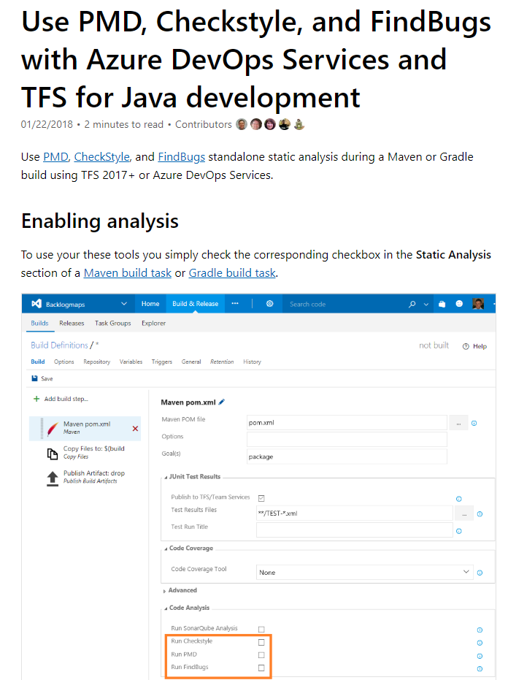
Task: Click the smiley feedback icon
Action: 459,304
